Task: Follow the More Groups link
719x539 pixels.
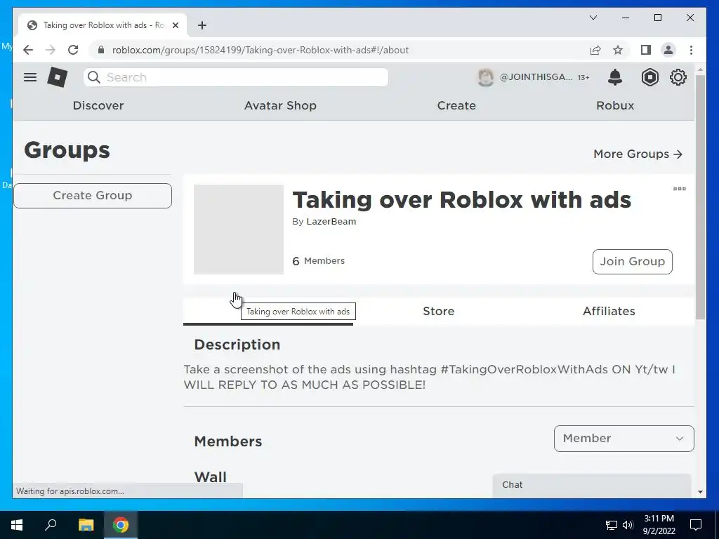Action: point(638,154)
